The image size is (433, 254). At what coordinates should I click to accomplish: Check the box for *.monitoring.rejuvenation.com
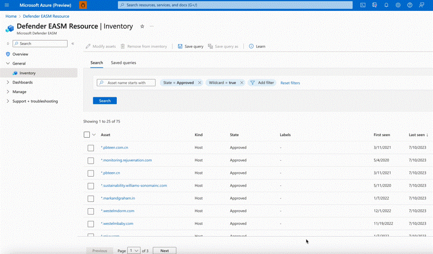tap(90, 161)
